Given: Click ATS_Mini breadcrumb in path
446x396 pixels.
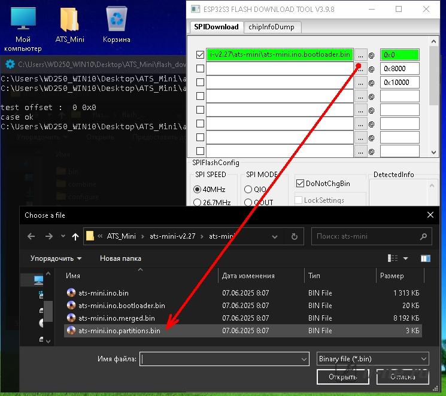Looking at the screenshot, I should (121, 236).
